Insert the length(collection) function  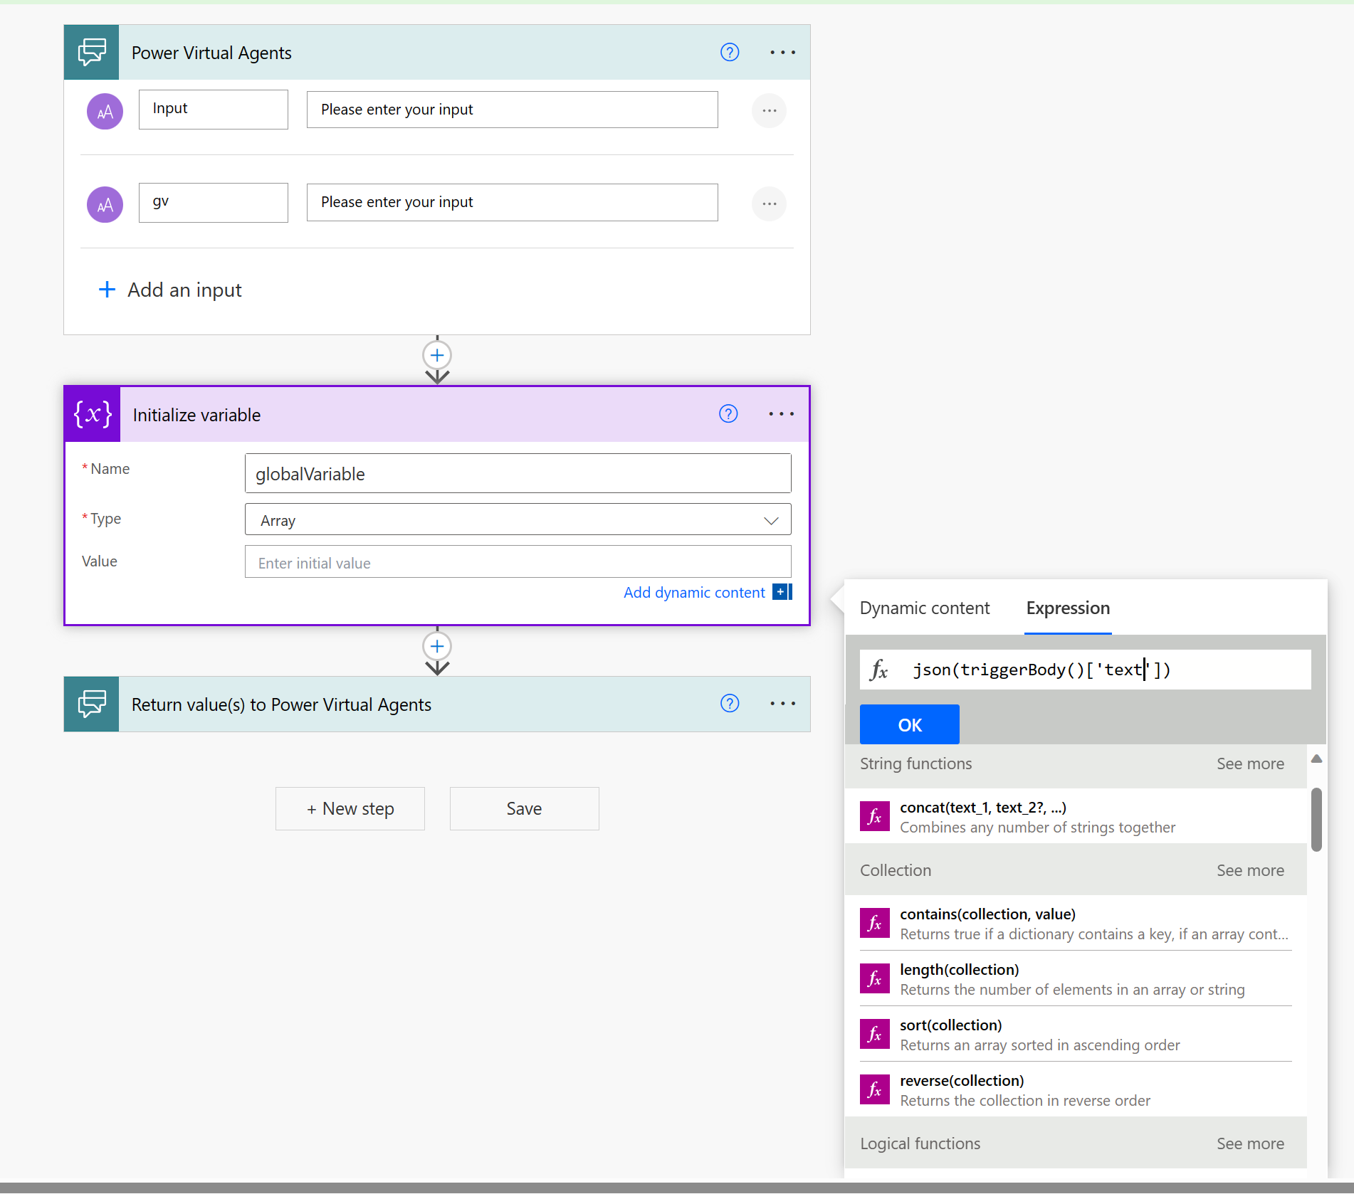point(1076,978)
